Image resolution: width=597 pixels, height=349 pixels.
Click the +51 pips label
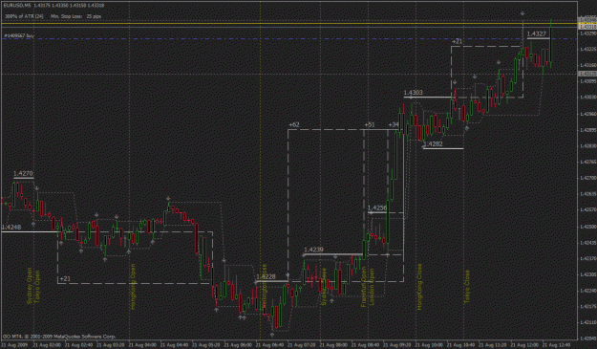tap(370, 125)
